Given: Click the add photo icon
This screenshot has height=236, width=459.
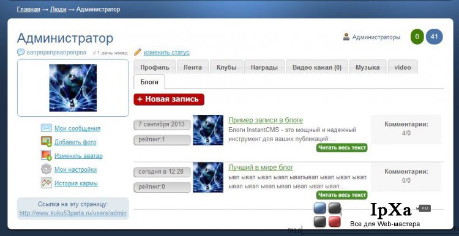Looking at the screenshot, I should tap(47, 142).
